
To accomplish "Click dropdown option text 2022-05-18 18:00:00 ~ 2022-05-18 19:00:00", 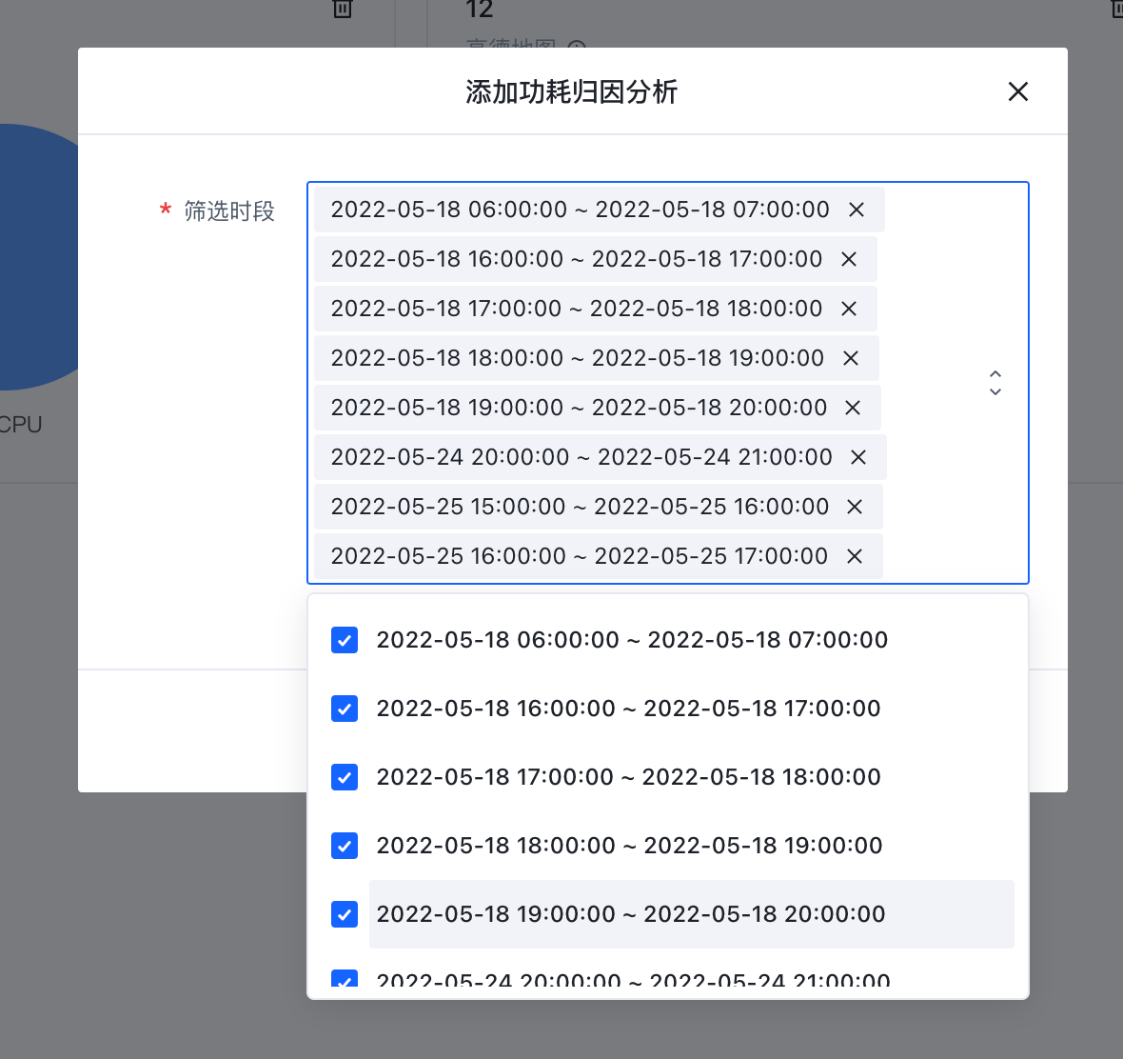I will pyautogui.click(x=629, y=846).
